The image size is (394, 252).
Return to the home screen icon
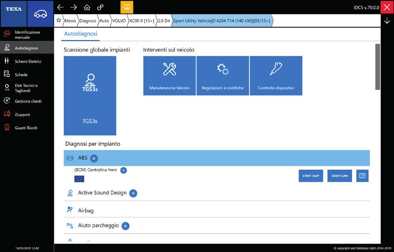click(87, 7)
